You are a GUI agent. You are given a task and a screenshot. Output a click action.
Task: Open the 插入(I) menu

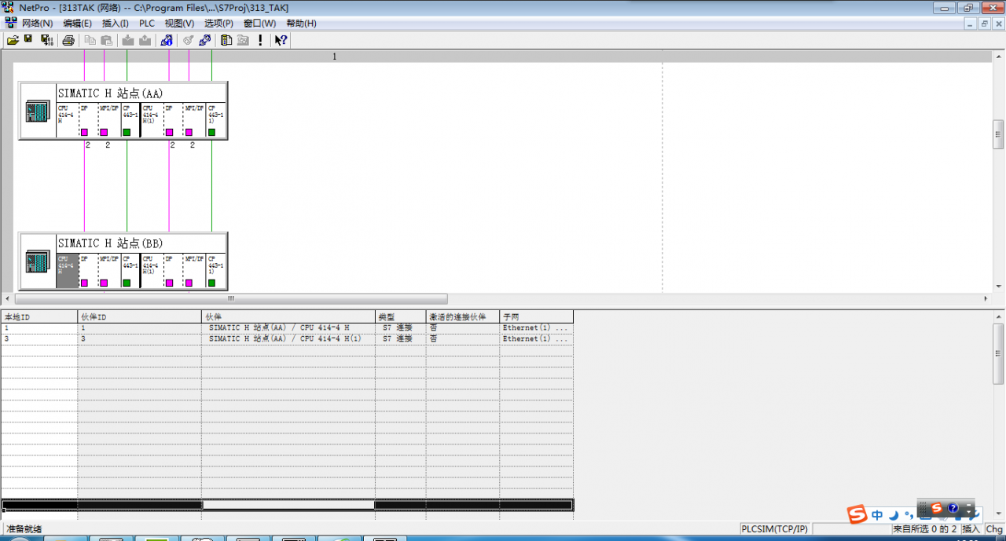[x=115, y=24]
